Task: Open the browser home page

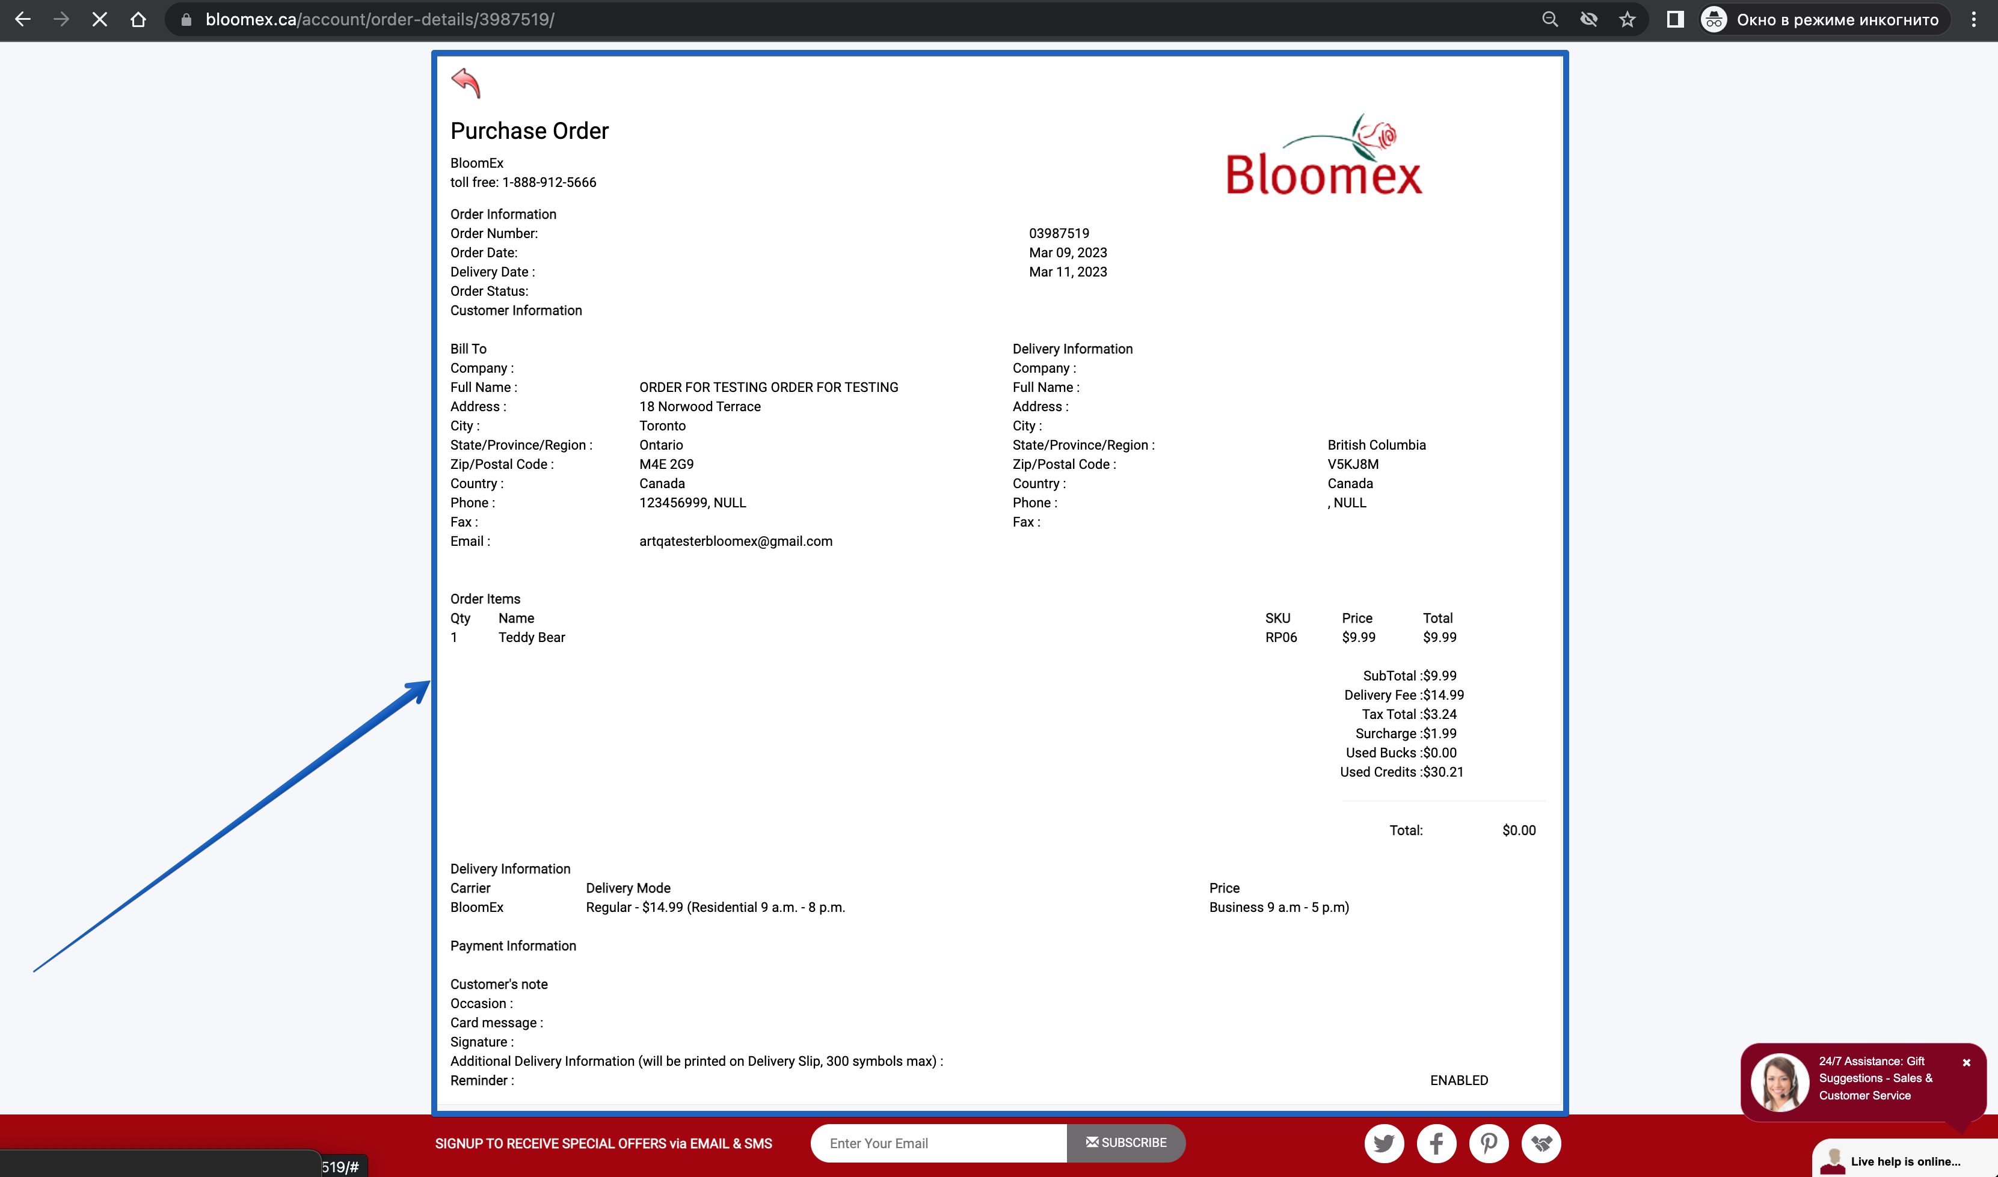Action: coord(138,20)
